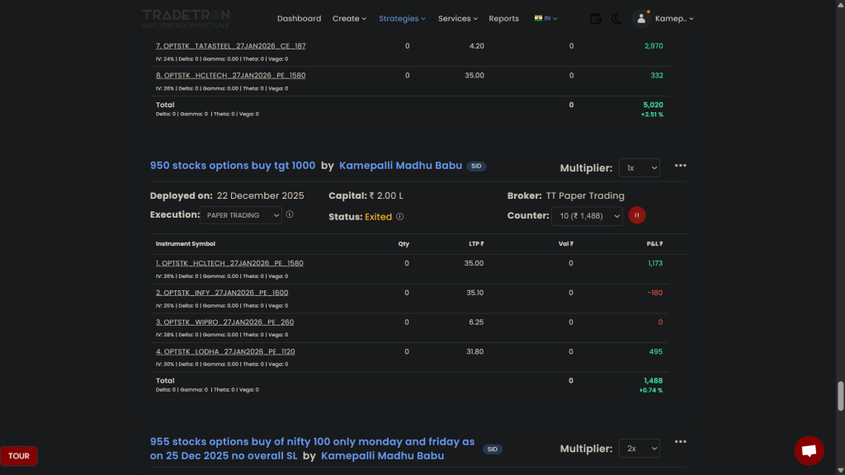This screenshot has height=475, width=845.
Task: Open the wallet icon in header
Action: coord(596,18)
